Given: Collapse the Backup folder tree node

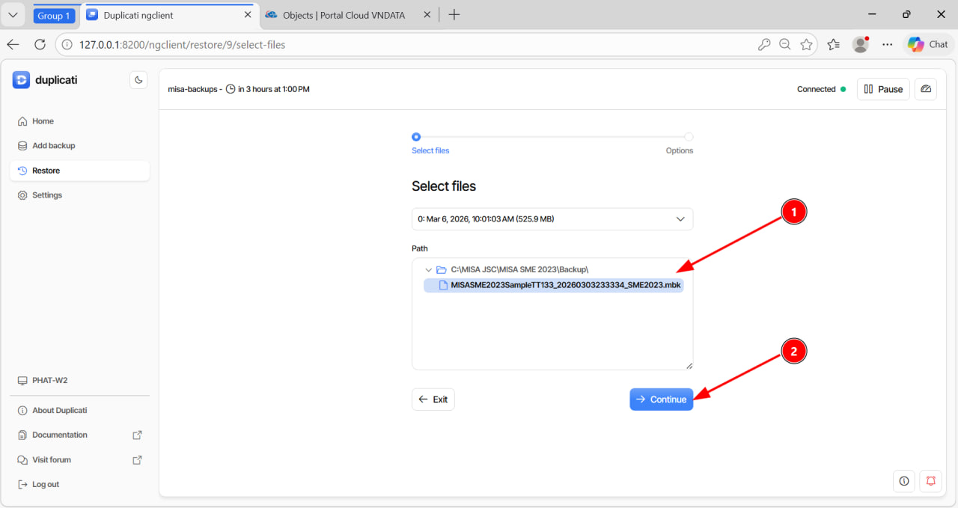Looking at the screenshot, I should pos(428,269).
